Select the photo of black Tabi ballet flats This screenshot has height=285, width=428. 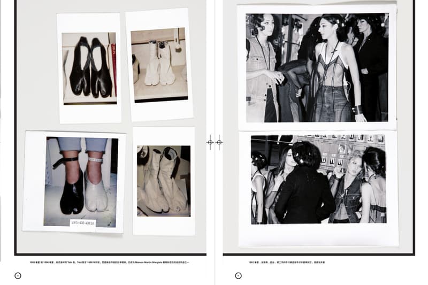click(x=89, y=68)
